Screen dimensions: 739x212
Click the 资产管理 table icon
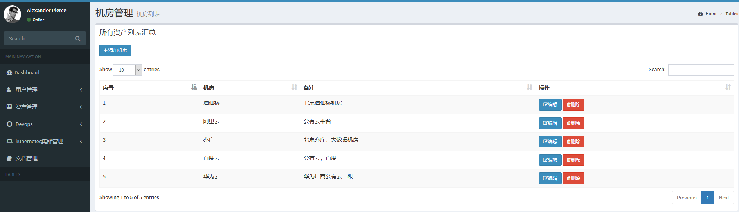[x=9, y=107]
